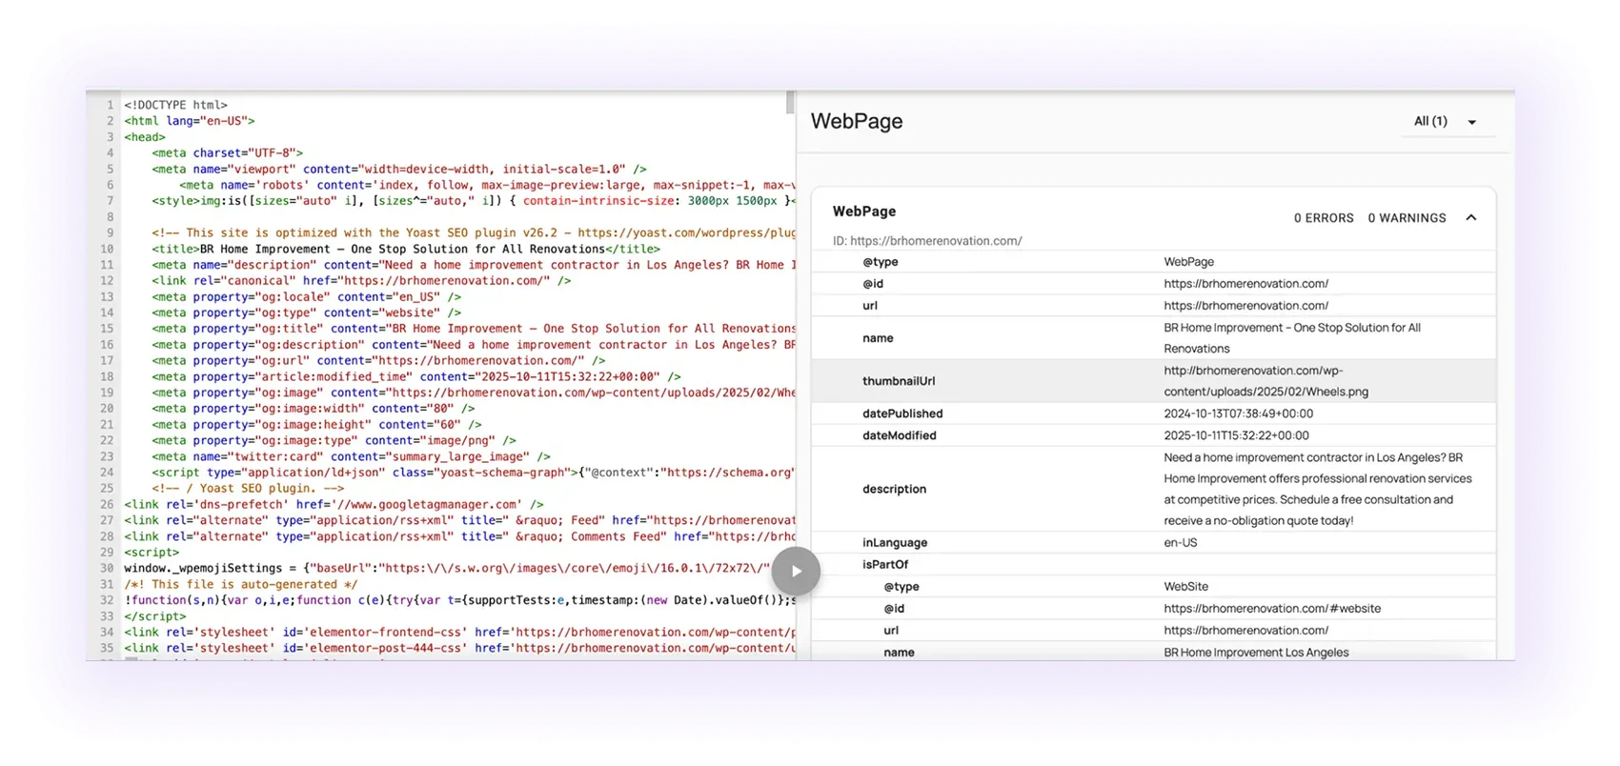Select the thumbnailUrl property row

(1153, 381)
